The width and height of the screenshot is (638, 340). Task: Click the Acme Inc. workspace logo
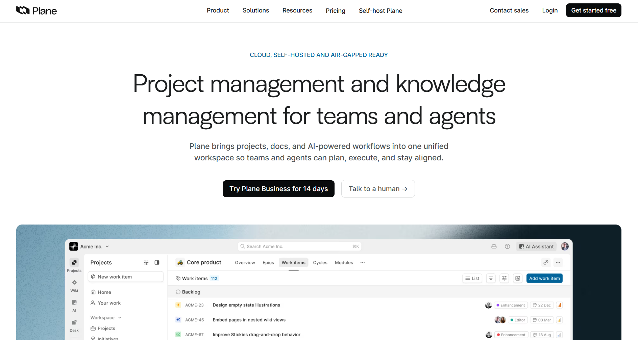[x=74, y=246]
